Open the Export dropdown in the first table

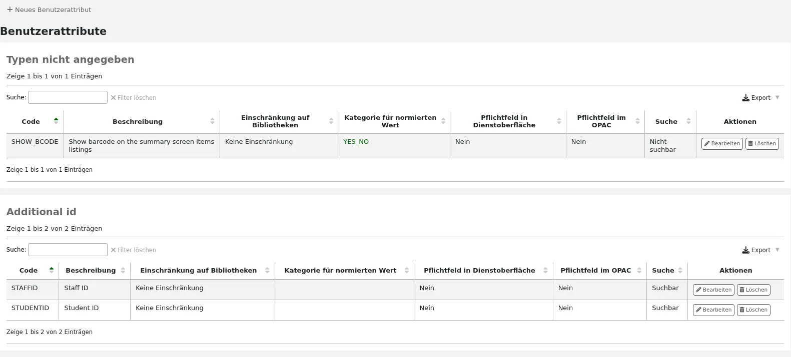coord(760,98)
